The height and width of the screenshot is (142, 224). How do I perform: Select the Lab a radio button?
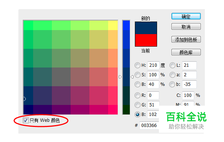[x=172, y=75]
